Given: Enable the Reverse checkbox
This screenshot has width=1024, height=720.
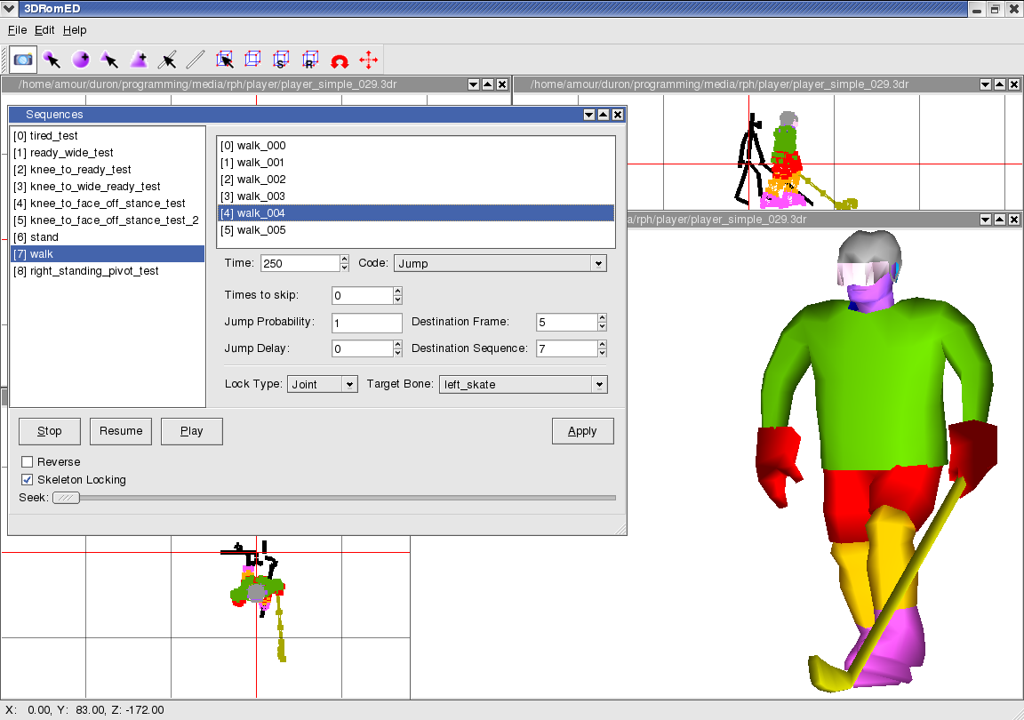Looking at the screenshot, I should (x=28, y=462).
